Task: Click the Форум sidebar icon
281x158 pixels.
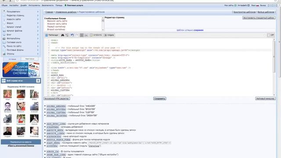Action: (4, 23)
